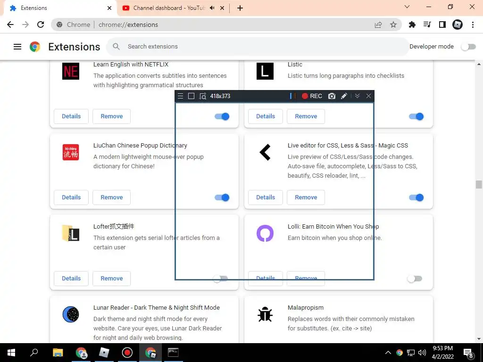This screenshot has height=362, width=483.
Task: Click the Search extensions field
Action: click(257, 47)
